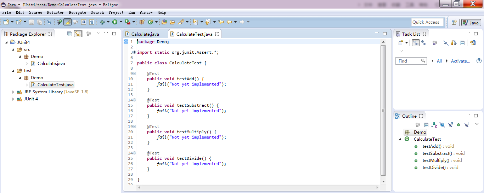
Task: Click Collapse All icon in Outline
Action: click(x=426, y=125)
